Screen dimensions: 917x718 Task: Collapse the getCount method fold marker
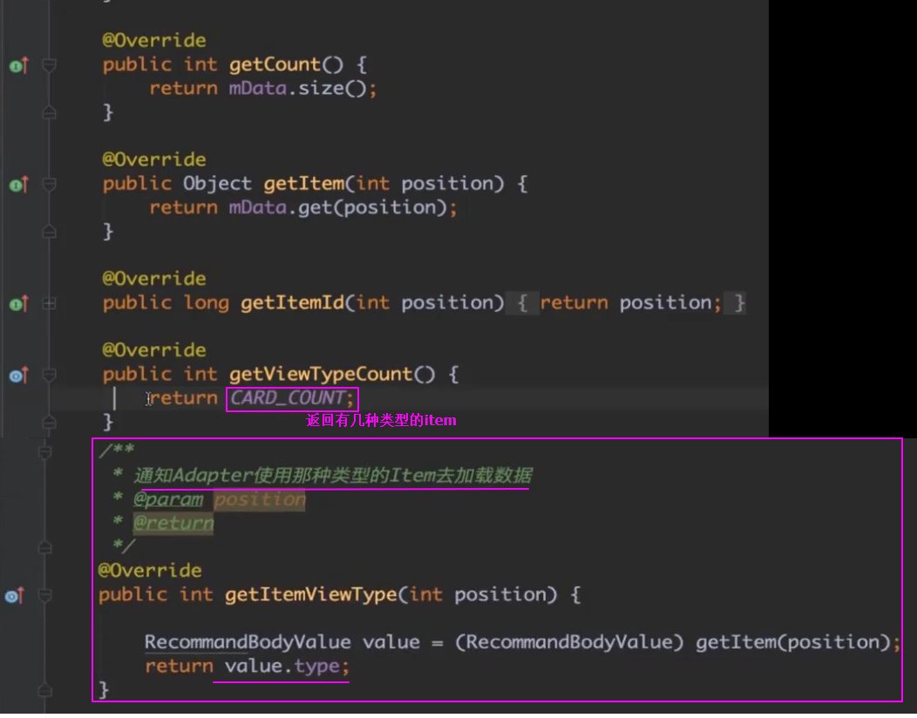pyautogui.click(x=49, y=64)
